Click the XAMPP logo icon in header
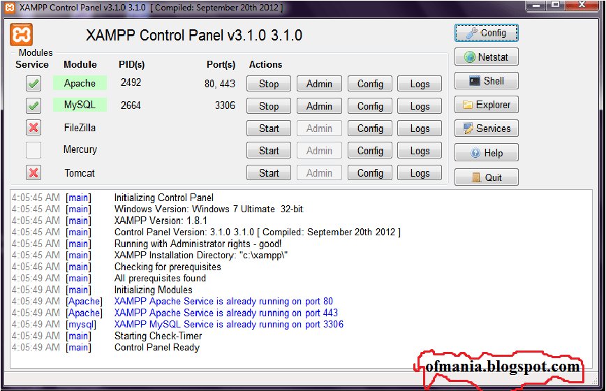 [21, 35]
